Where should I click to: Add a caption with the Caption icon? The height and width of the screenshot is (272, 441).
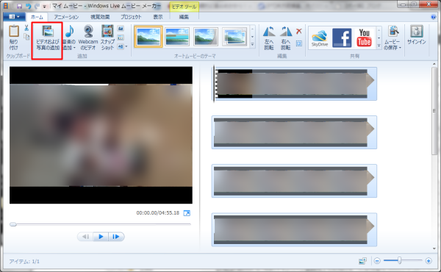tap(121, 37)
